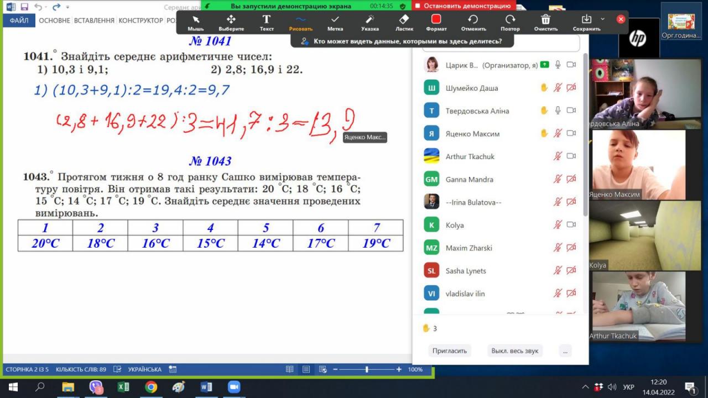Open the three-dots more options in participants panel

click(x=565, y=350)
